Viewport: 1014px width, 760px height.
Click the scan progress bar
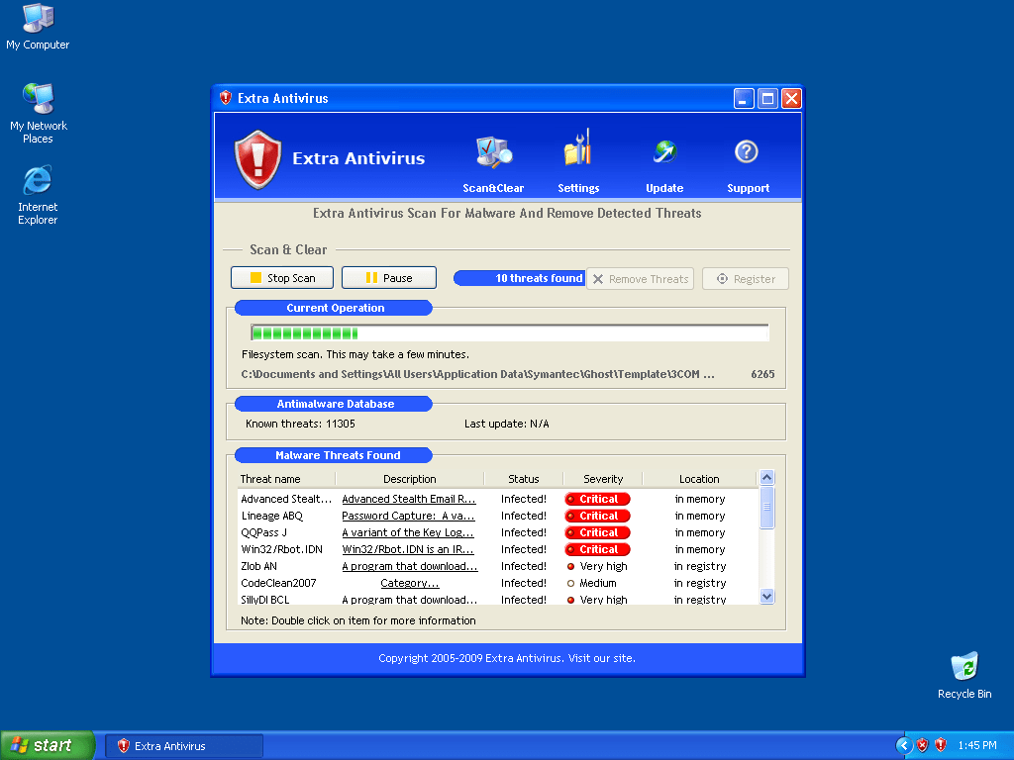pos(505,332)
